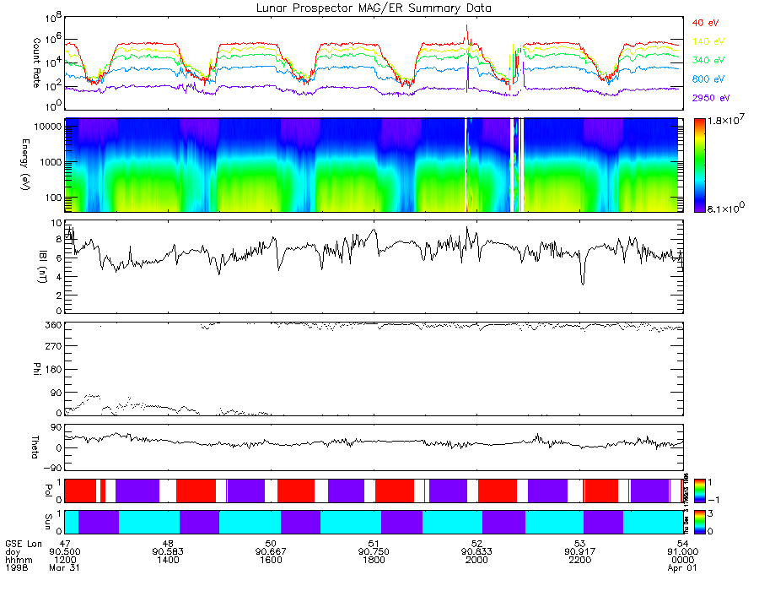Click the "Mar 31" date label

(x=64, y=567)
